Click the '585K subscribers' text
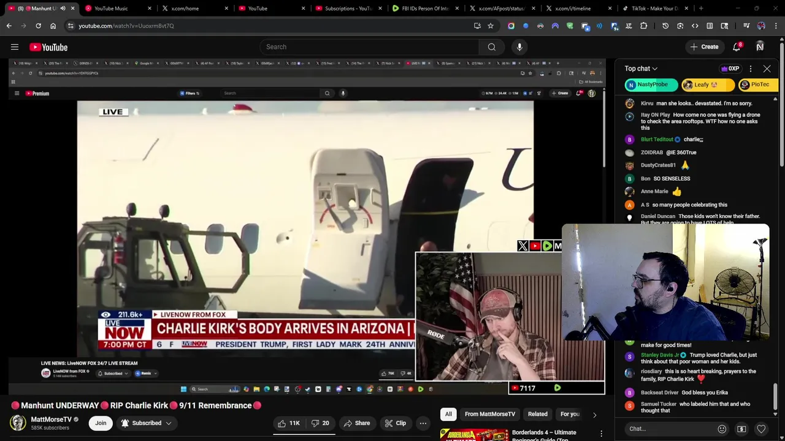 coord(50,428)
